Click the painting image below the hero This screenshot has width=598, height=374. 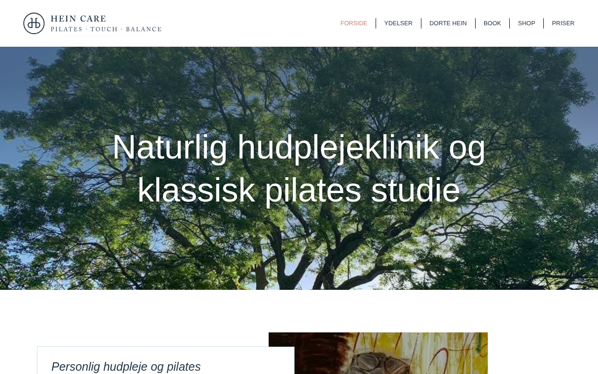click(378, 353)
